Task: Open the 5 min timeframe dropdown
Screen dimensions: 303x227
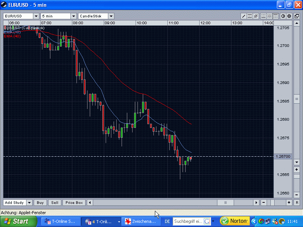Action: [x=73, y=16]
